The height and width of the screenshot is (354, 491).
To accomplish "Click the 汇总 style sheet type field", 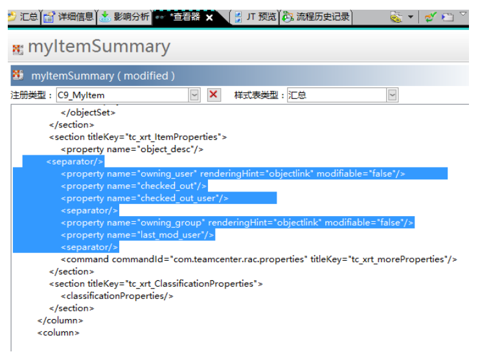I will [336, 95].
